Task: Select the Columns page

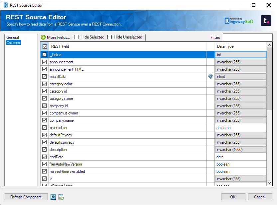Action: 13,43
